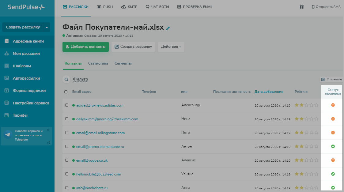Switch to the Статистика tab
This screenshot has width=344, height=192.
(98, 63)
